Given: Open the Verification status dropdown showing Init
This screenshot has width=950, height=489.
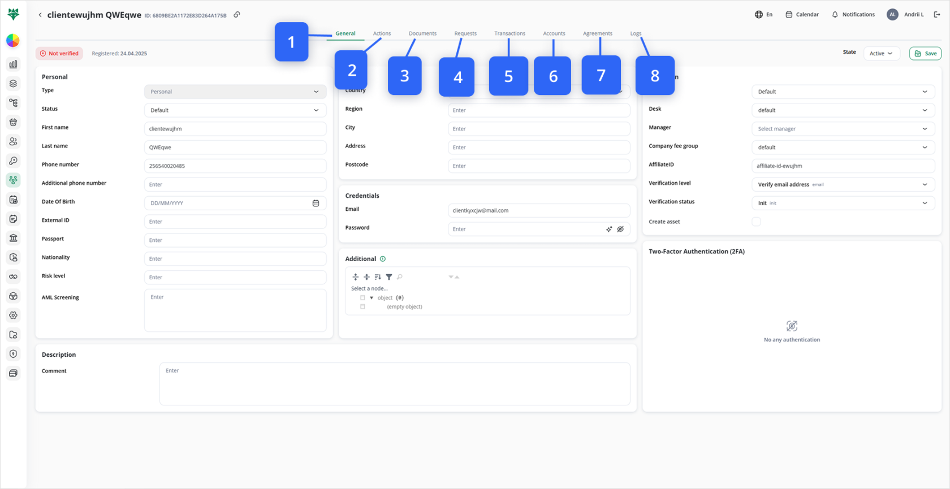Looking at the screenshot, I should click(843, 203).
